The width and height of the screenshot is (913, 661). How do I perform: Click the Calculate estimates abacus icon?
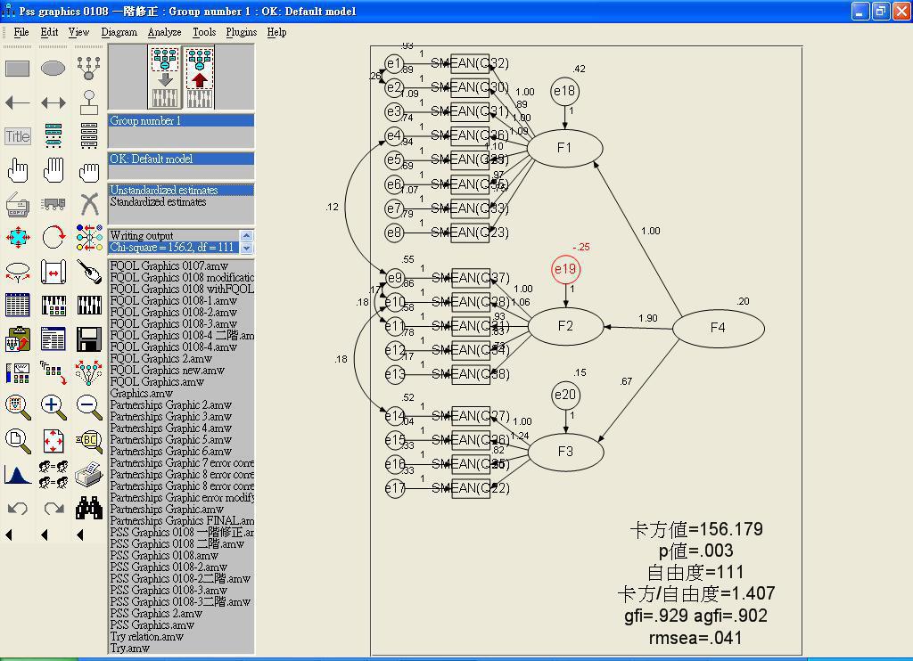53,306
